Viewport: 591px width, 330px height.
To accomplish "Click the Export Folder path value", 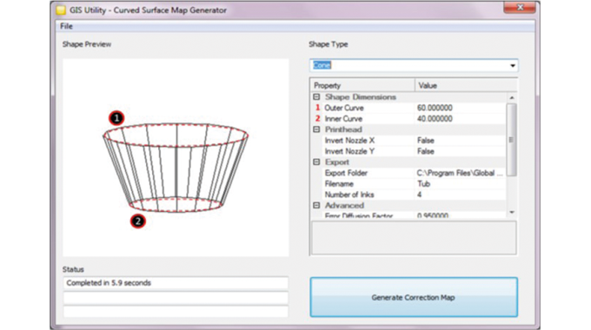I will tap(460, 173).
